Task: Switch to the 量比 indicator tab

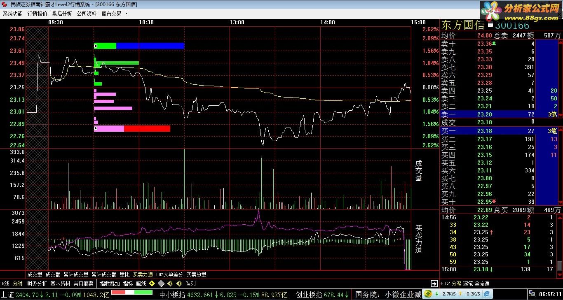Action: (125, 274)
